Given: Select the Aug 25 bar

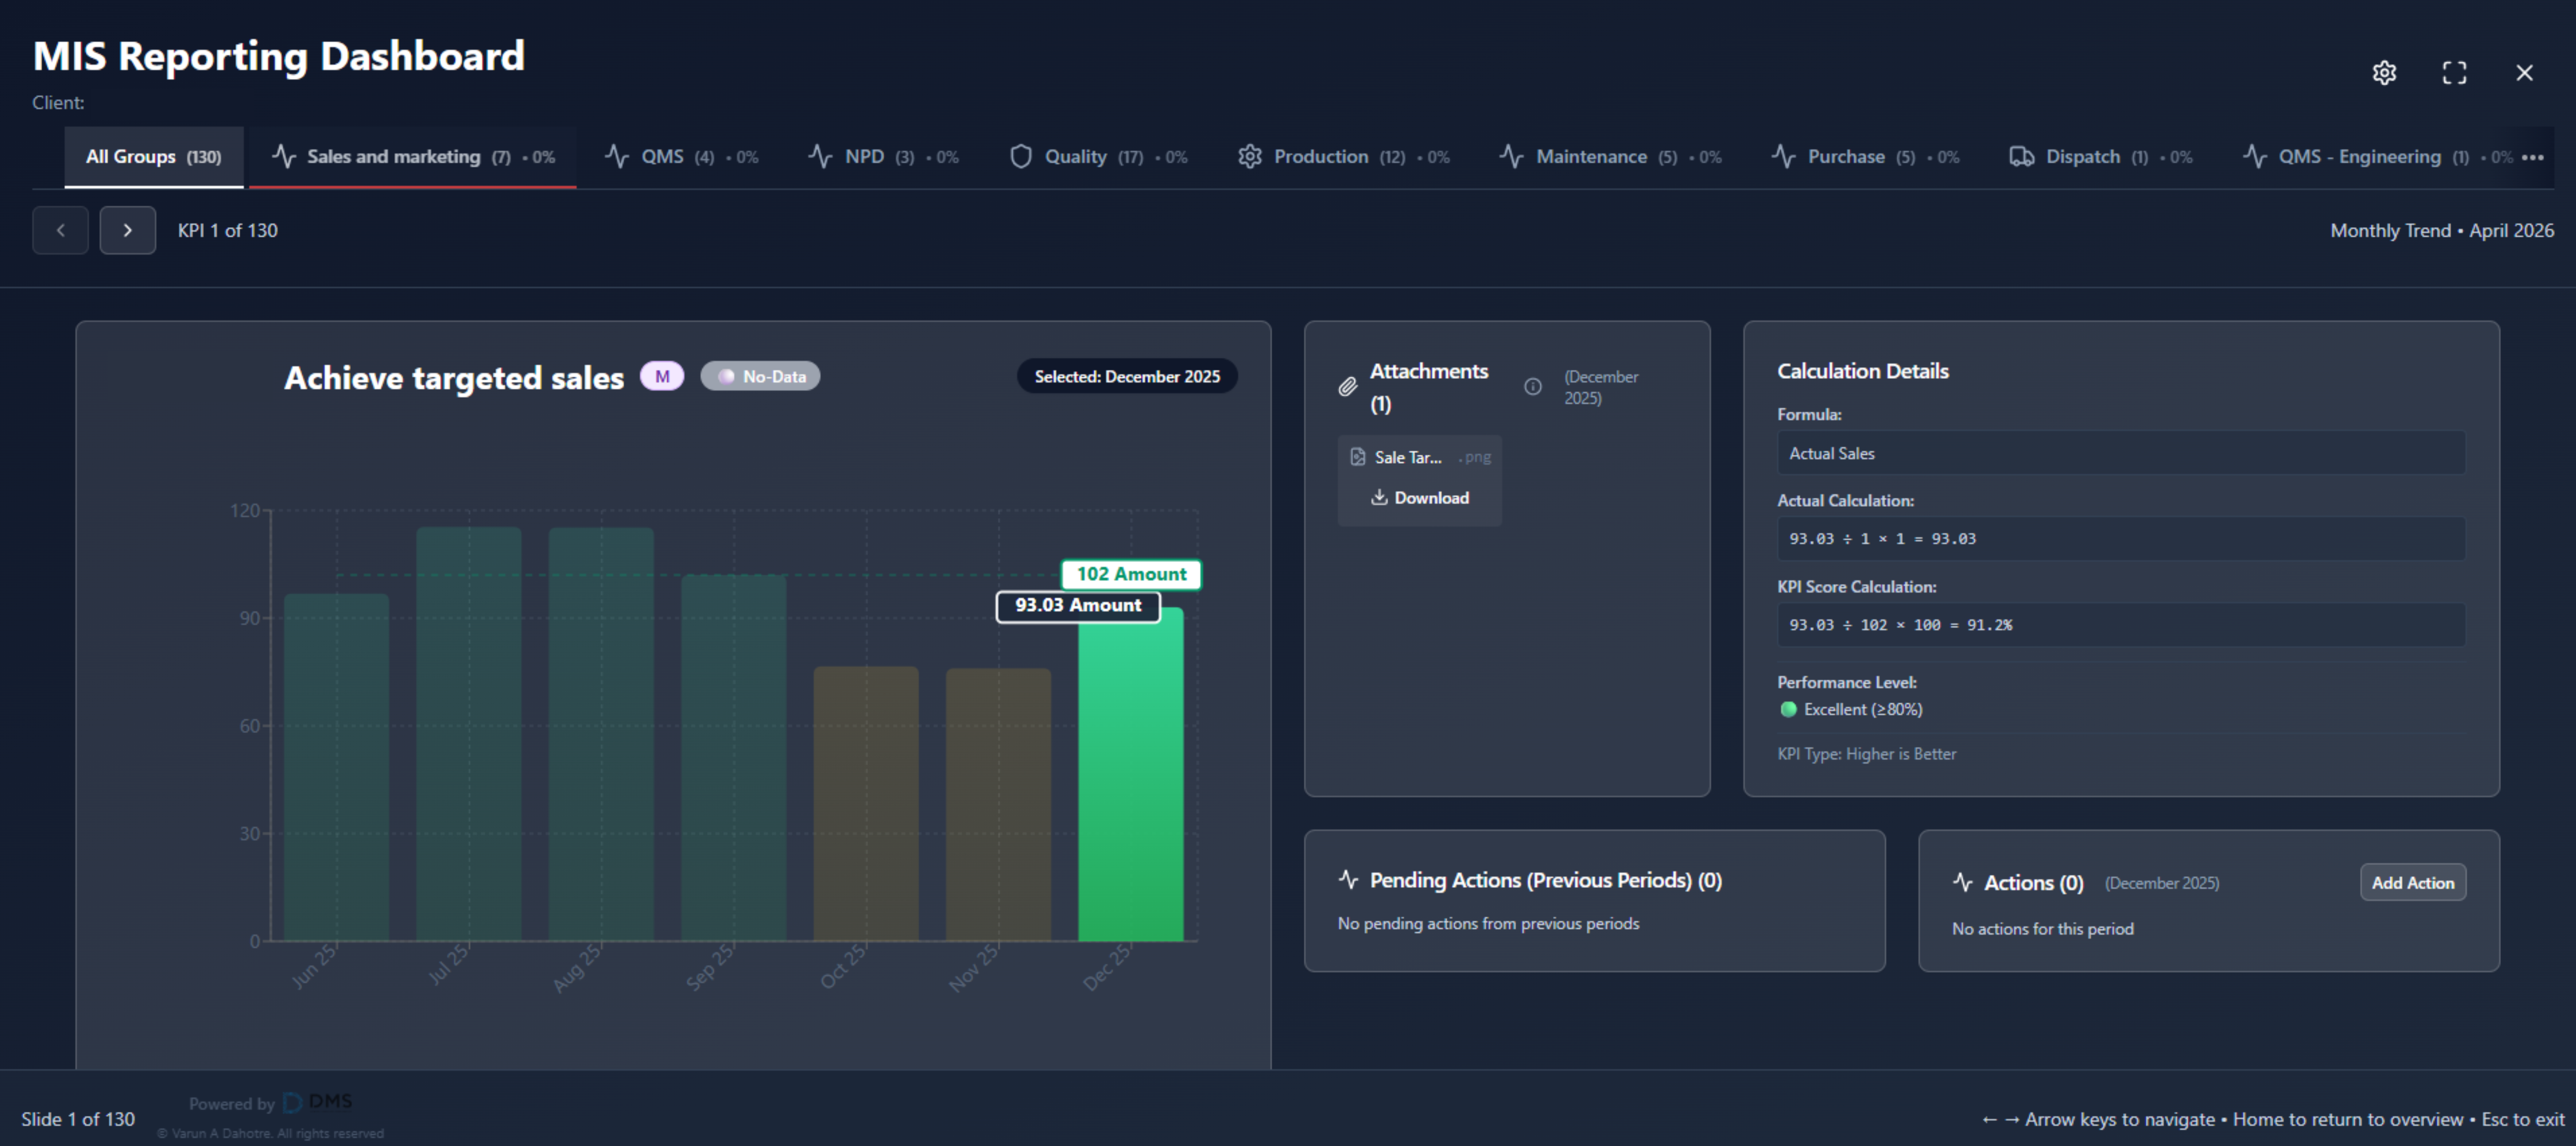Looking at the screenshot, I should coord(601,734).
